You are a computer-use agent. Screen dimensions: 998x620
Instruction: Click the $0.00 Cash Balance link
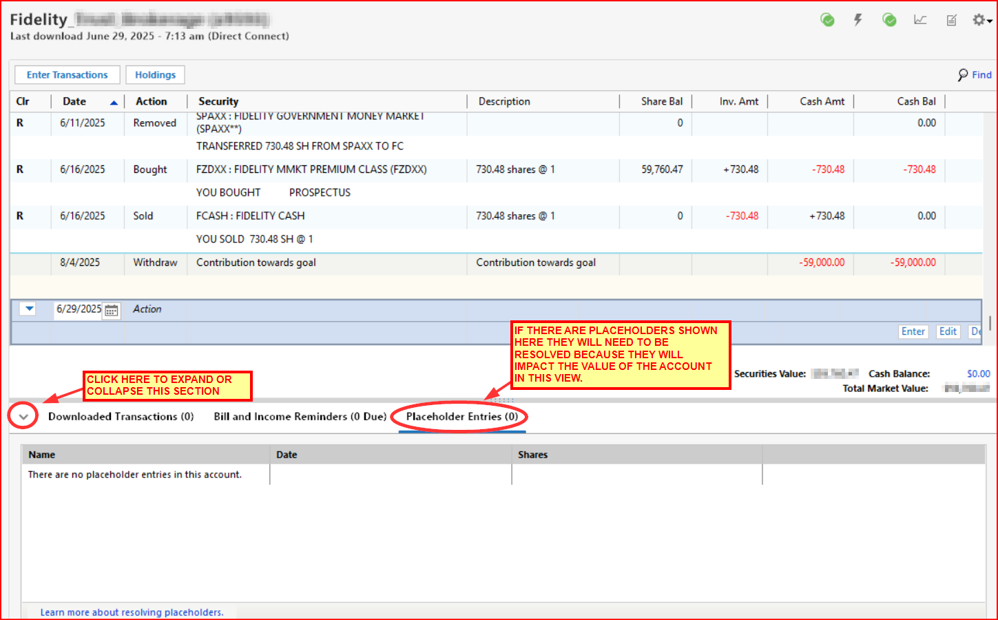point(978,374)
